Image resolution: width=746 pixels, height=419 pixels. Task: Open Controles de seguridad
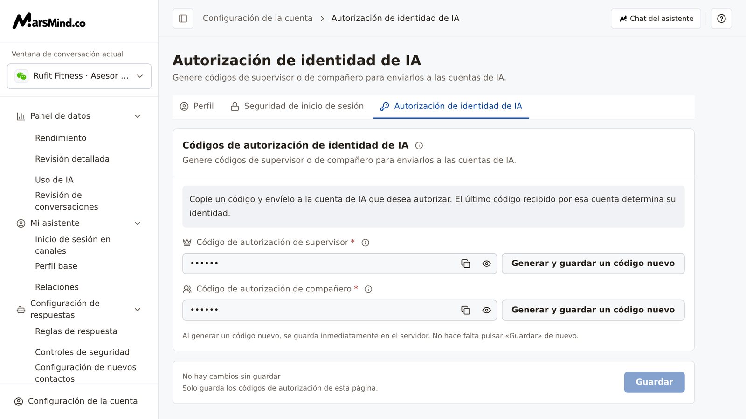82,352
